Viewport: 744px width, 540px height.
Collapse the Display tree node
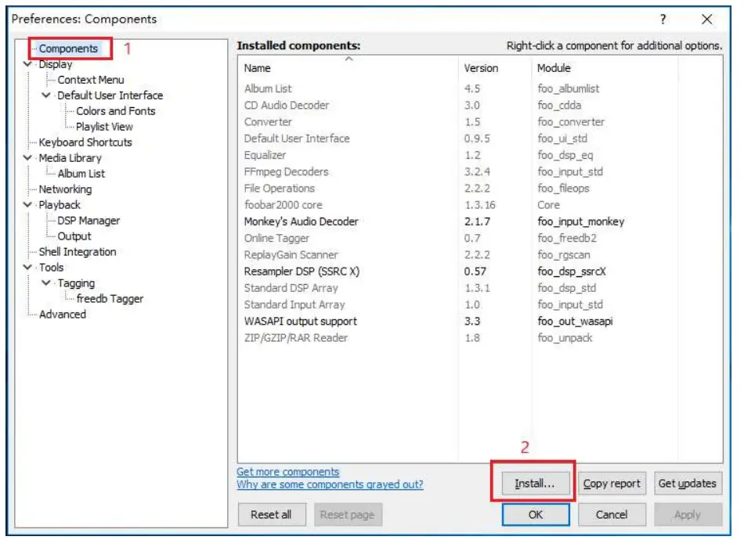[x=27, y=64]
